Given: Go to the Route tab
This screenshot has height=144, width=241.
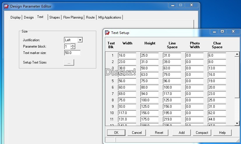Looking at the screenshot, I should 90,17.
